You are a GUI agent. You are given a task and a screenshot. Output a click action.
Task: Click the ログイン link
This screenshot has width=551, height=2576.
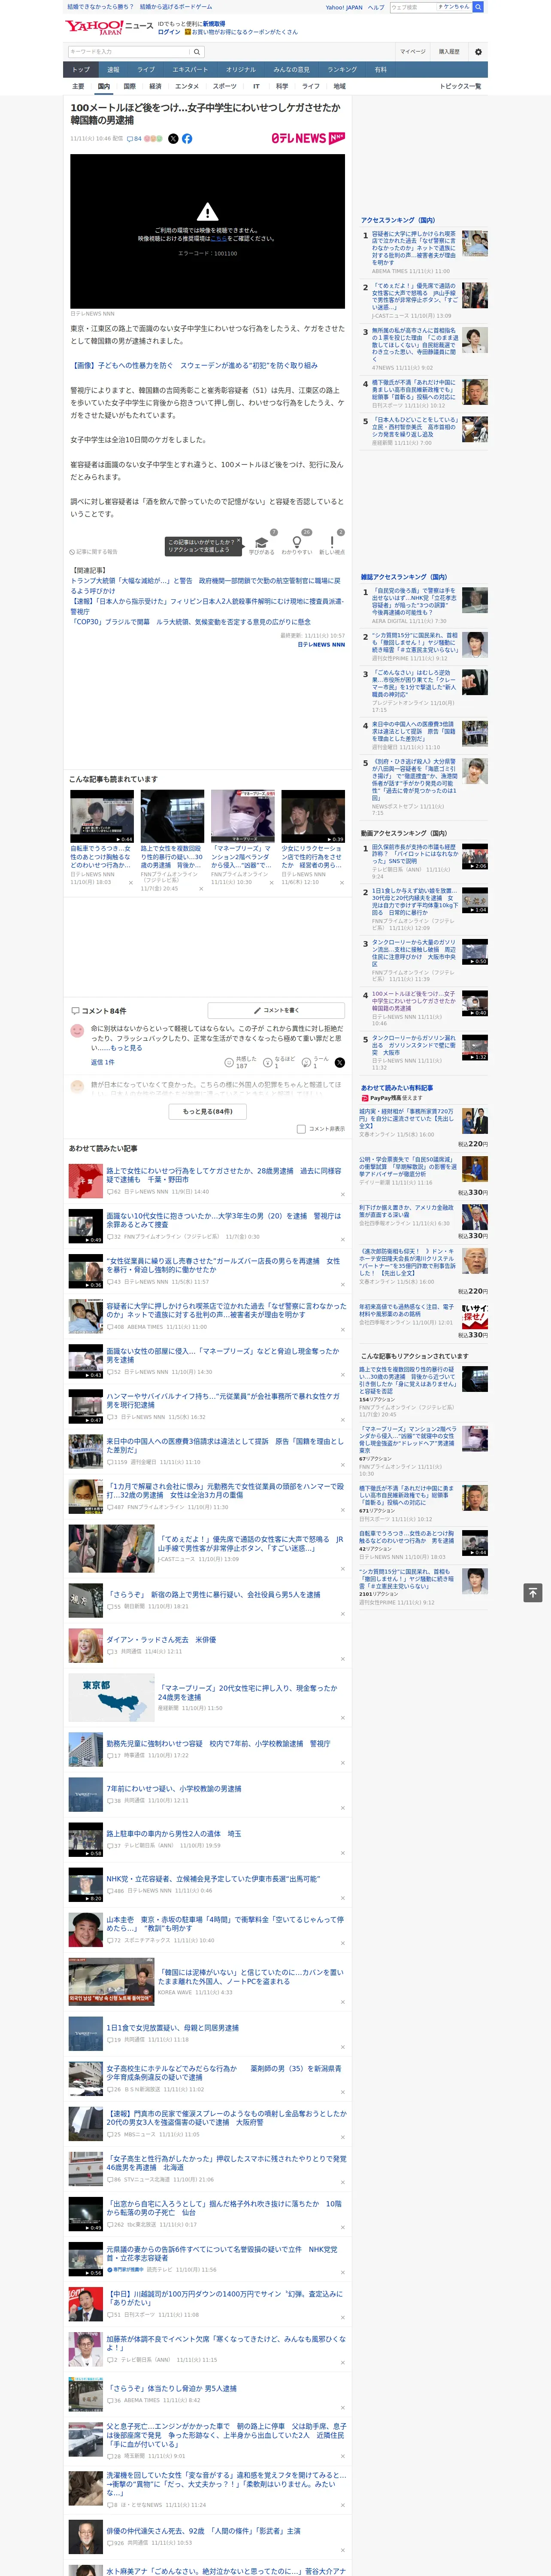click(169, 32)
